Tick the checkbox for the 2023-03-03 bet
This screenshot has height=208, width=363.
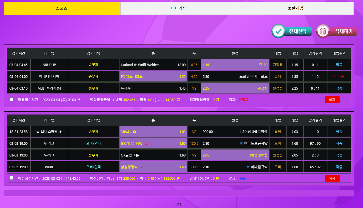(x=11, y=178)
